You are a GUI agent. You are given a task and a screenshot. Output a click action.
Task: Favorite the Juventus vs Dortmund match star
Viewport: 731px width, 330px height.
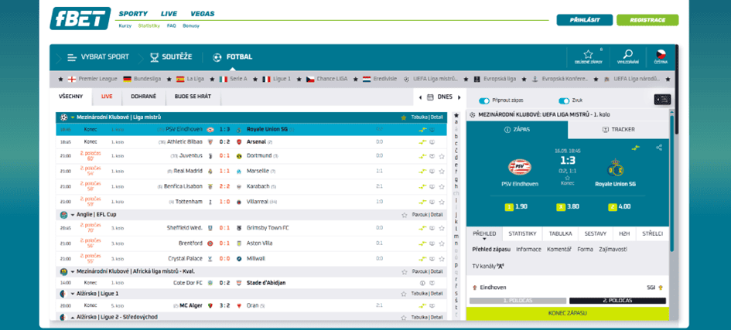441,156
